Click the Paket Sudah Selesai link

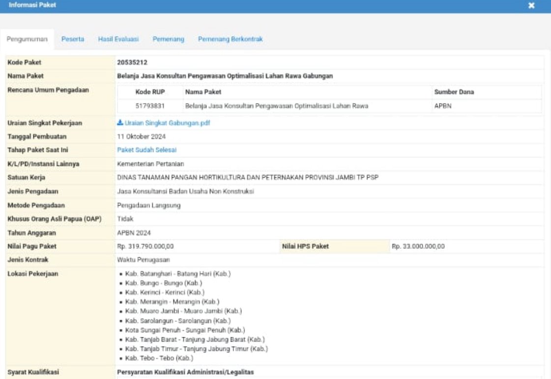point(146,150)
